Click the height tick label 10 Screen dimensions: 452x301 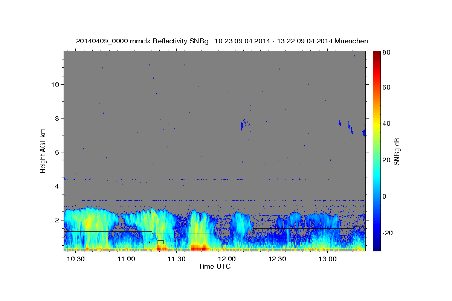55,84
